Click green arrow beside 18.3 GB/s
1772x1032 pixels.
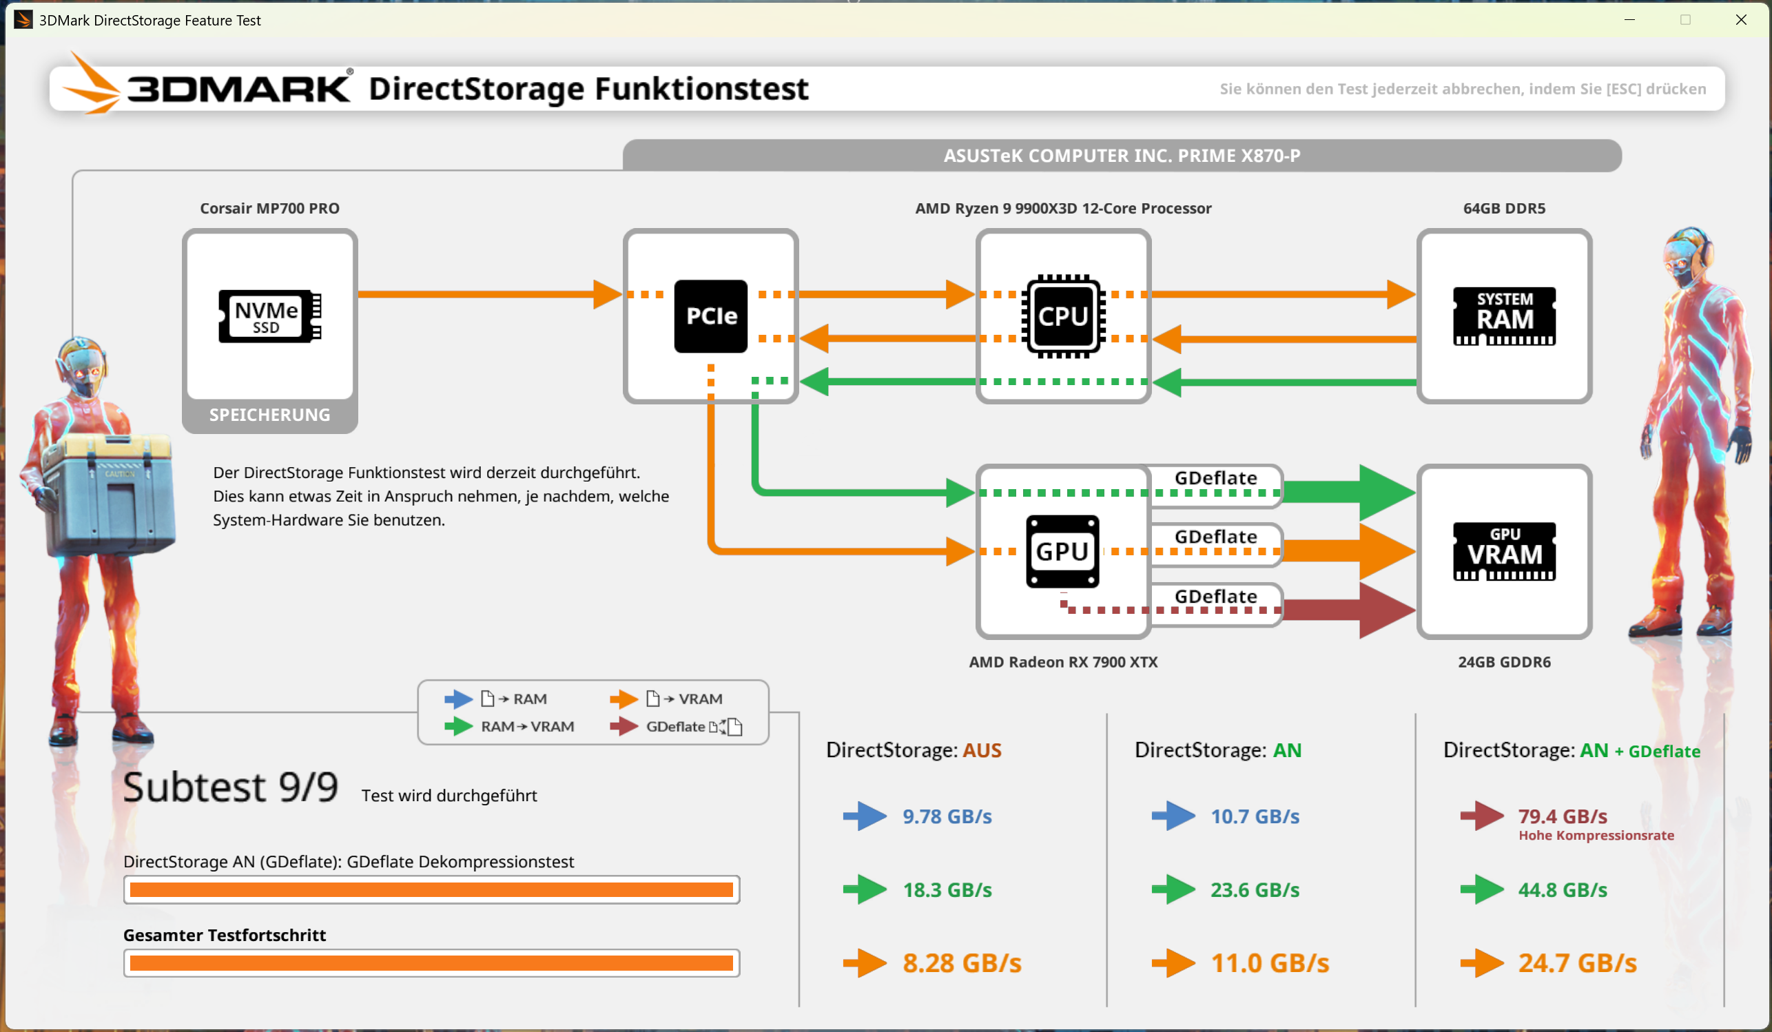(865, 889)
